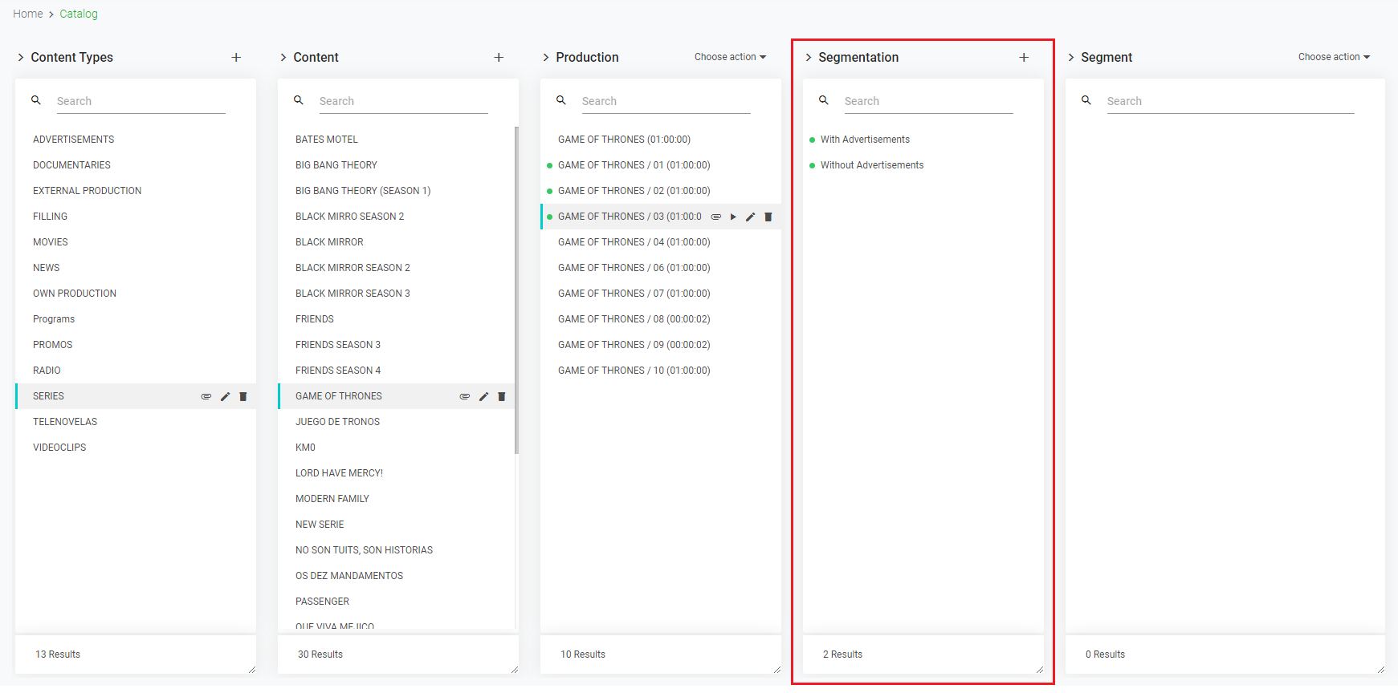
Task: Click resize handle of Content Types panel
Action: (x=251, y=670)
